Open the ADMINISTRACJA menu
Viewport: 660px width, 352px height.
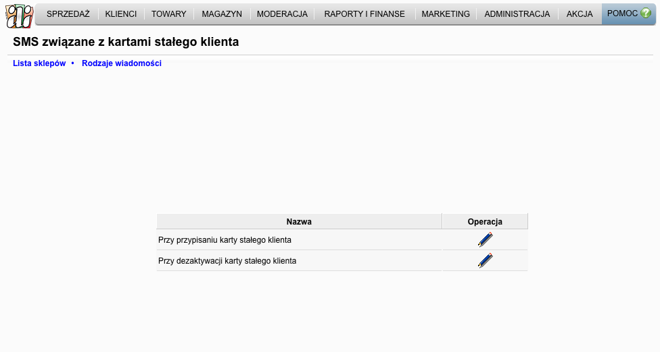coord(517,14)
